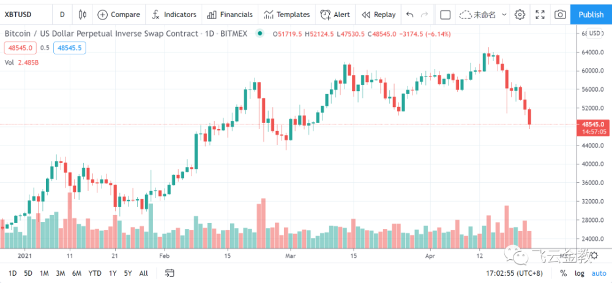This screenshot has height=283, width=612.
Task: Select the 3M time range
Action: click(x=60, y=273)
